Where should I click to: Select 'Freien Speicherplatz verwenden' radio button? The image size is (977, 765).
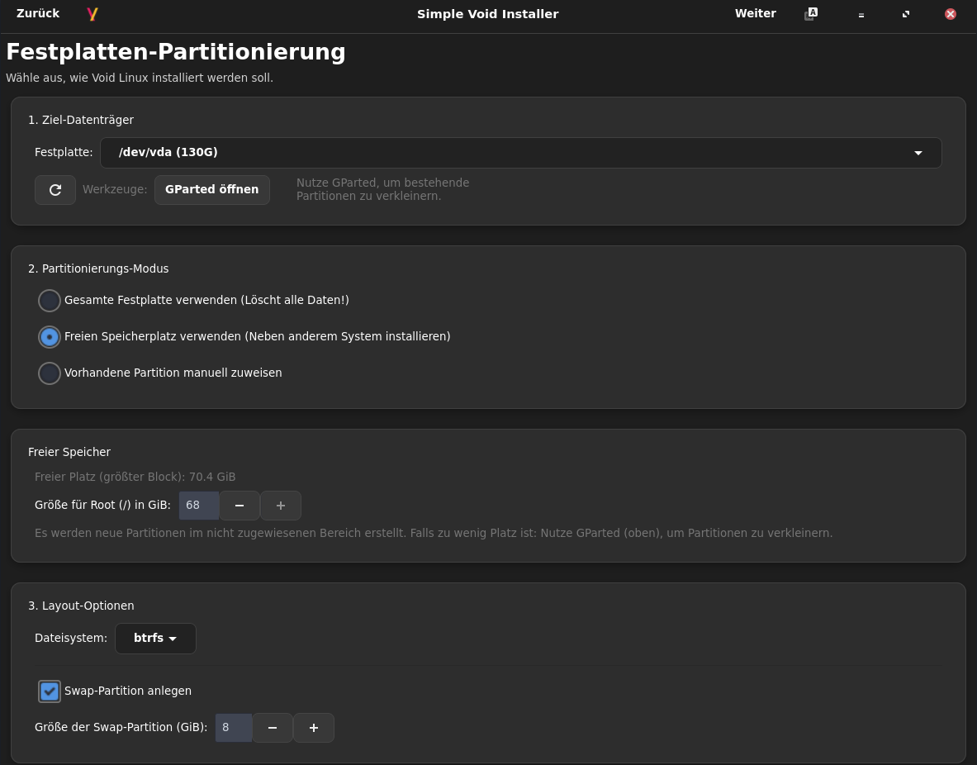pos(50,337)
